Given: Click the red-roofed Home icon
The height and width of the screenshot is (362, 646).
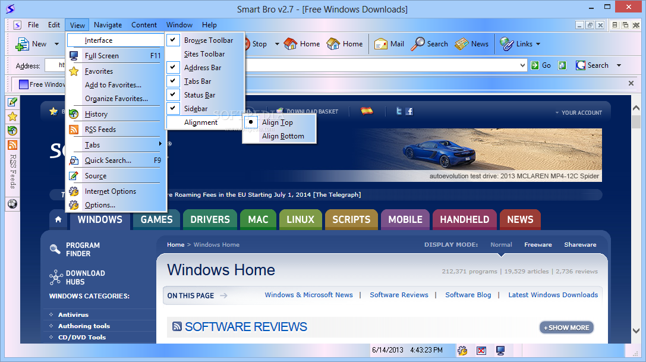Looking at the screenshot, I should [291, 44].
